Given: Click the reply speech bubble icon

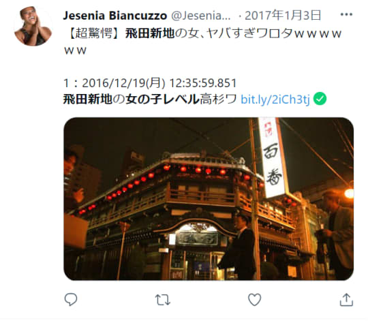Looking at the screenshot, I should 71,299.
